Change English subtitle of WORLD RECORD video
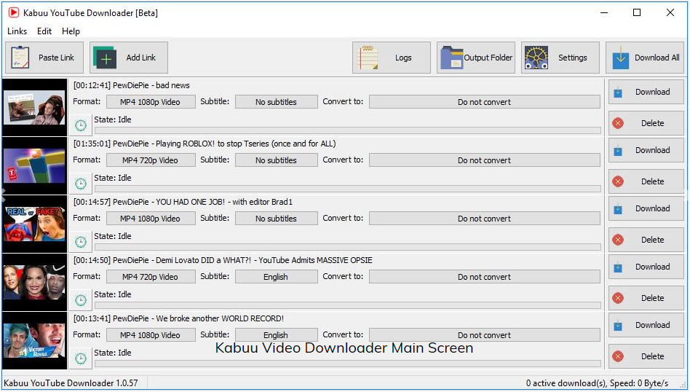The width and height of the screenshot is (690, 392). tap(277, 334)
